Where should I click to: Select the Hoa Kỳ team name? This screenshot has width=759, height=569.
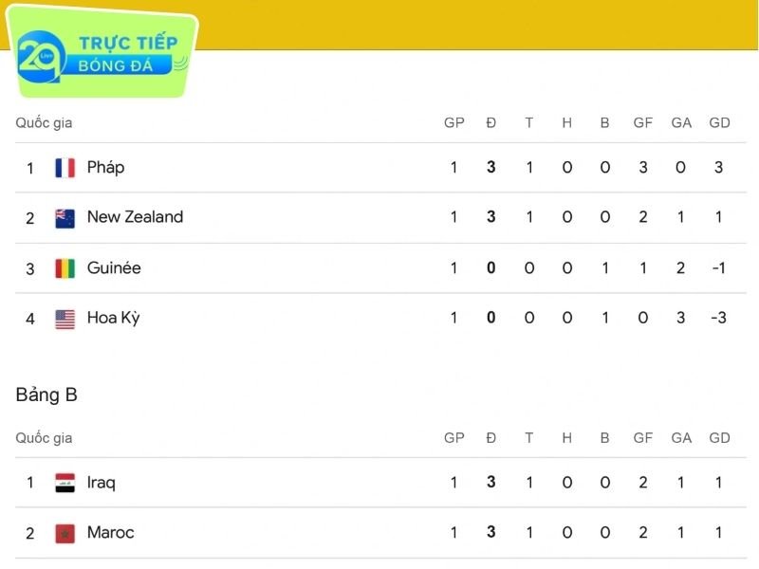tap(113, 319)
